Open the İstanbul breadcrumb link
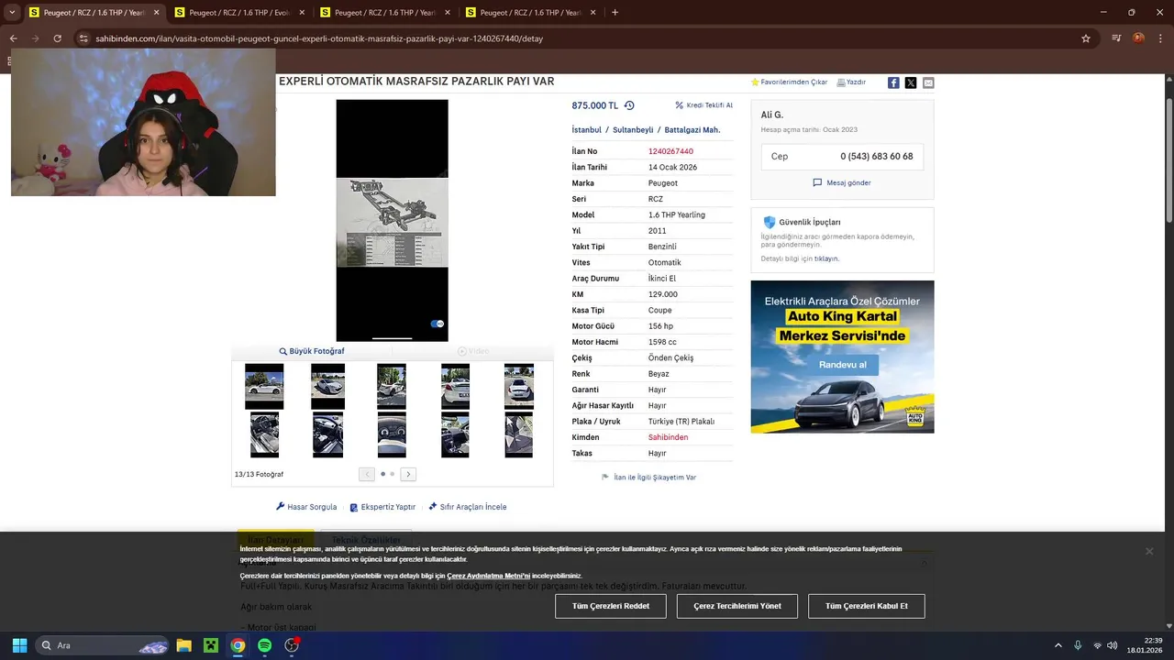 click(x=587, y=130)
